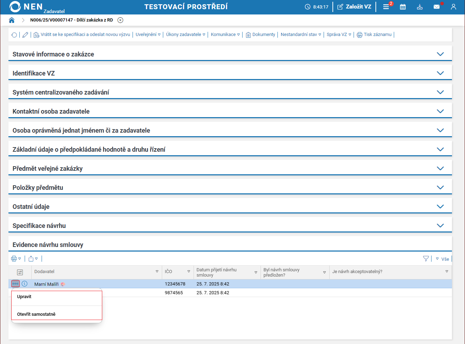Viewport: 465px width, 344px height.
Task: Click the IČO value 9874565
Action: click(174, 293)
